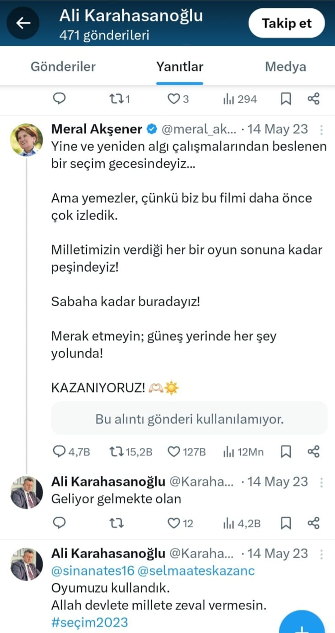Bookmark the Meral Akşener tweet

tap(285, 451)
